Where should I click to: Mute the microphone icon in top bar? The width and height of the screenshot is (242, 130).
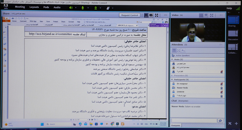83,8
